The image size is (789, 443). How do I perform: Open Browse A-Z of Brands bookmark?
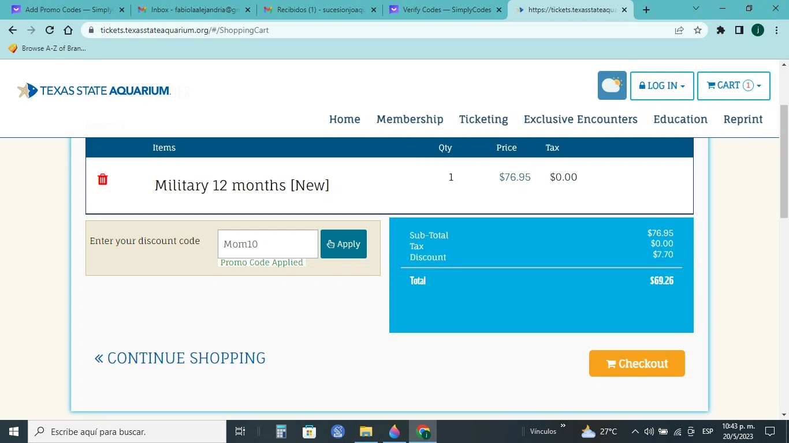point(47,48)
